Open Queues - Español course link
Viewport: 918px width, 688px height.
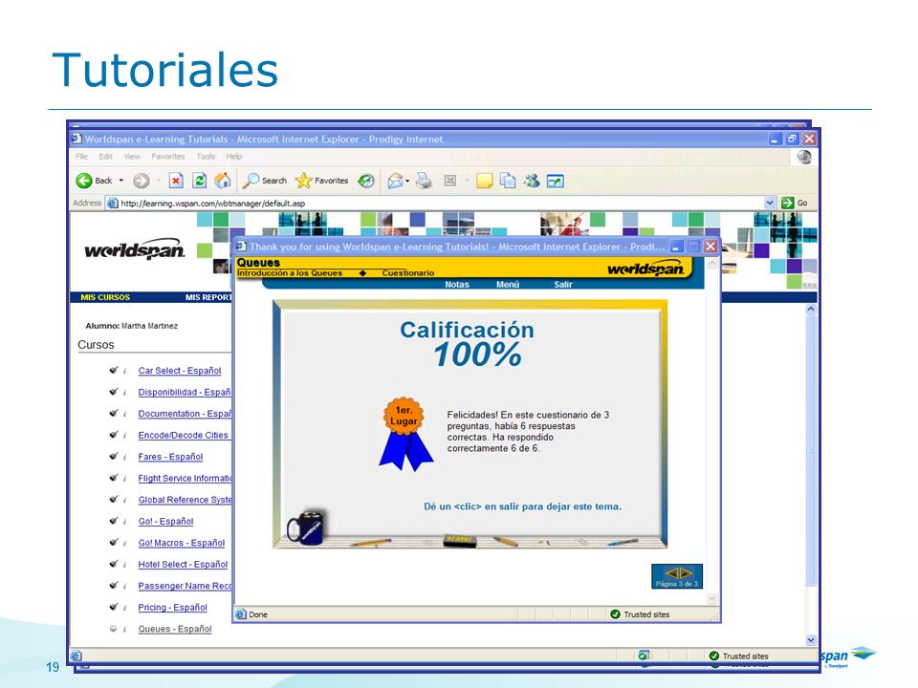click(174, 629)
